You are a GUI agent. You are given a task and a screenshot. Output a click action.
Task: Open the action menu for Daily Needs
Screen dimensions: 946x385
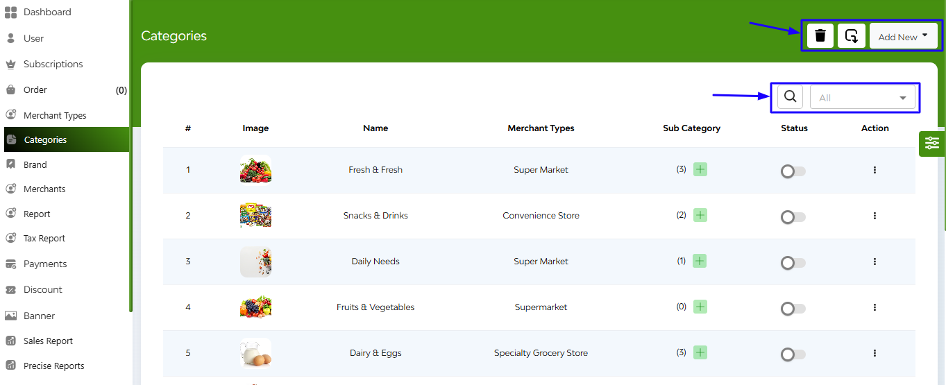875,262
